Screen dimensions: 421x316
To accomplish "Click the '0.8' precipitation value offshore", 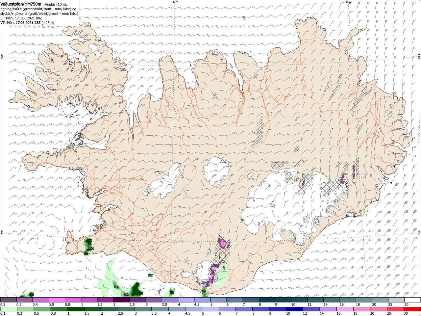I will point(117,287).
